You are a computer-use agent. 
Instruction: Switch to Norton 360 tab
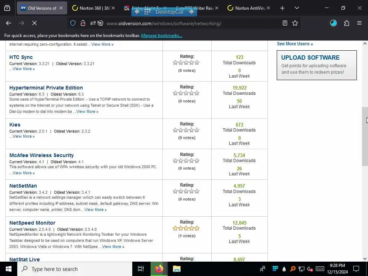(94, 8)
